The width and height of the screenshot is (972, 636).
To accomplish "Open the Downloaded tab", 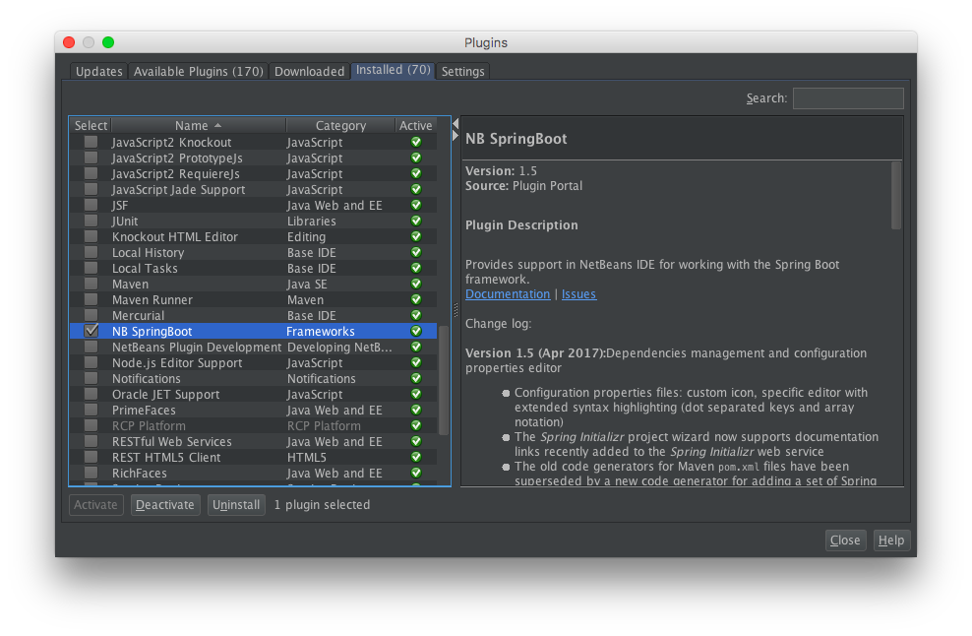I will [x=309, y=71].
